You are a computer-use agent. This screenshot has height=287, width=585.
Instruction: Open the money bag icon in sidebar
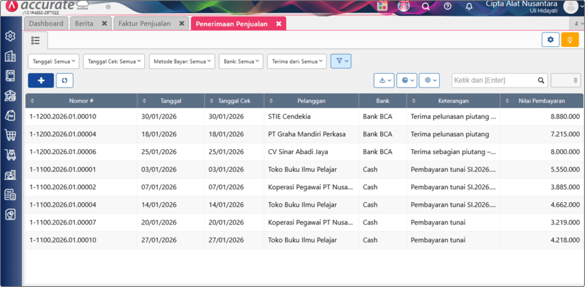coord(10,115)
